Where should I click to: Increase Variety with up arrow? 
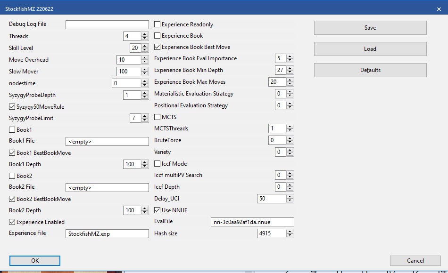(290, 150)
